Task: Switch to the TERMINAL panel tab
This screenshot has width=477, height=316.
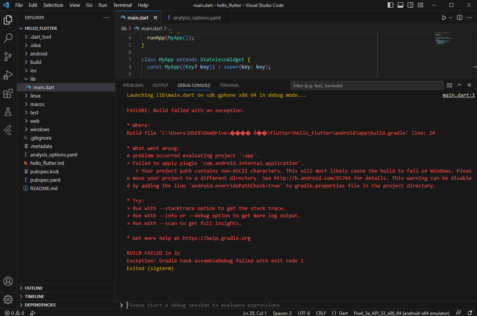Action: [x=229, y=85]
